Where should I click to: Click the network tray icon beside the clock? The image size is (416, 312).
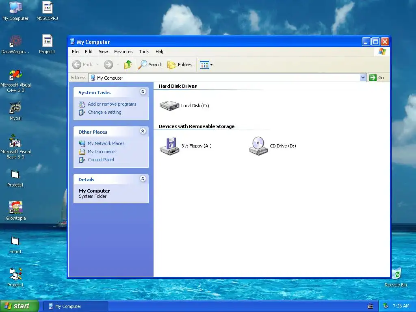click(386, 306)
